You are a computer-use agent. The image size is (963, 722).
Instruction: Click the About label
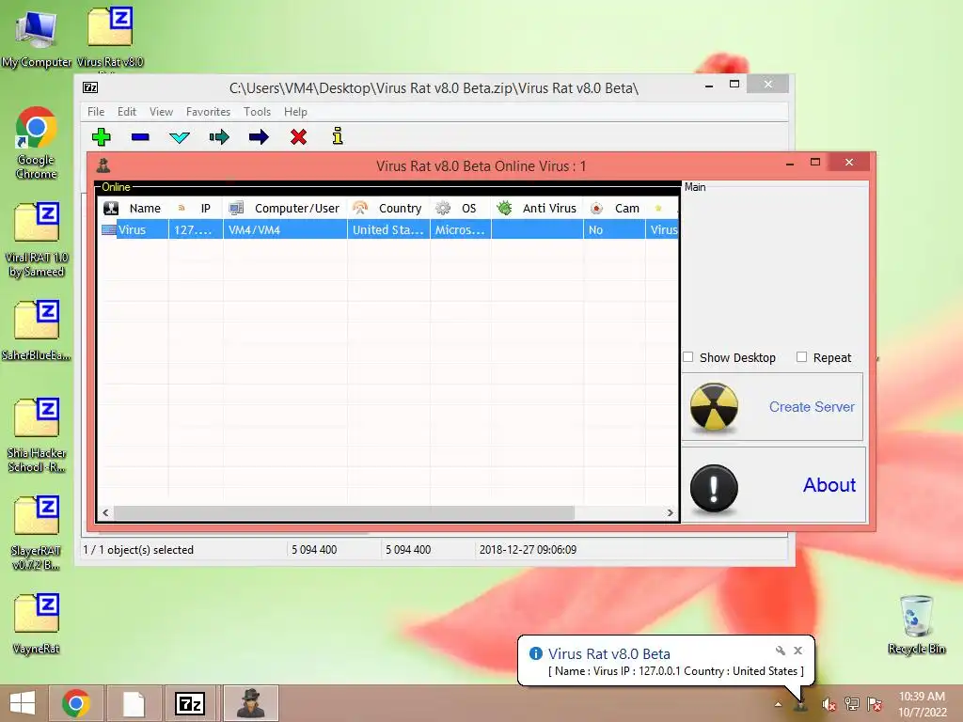click(829, 485)
